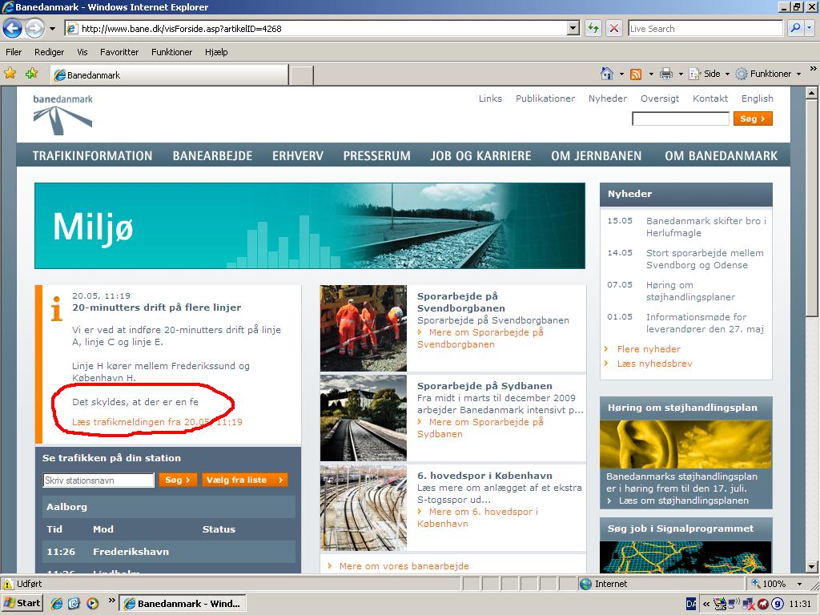Click the Skriv stationsnavn input field

[x=98, y=480]
